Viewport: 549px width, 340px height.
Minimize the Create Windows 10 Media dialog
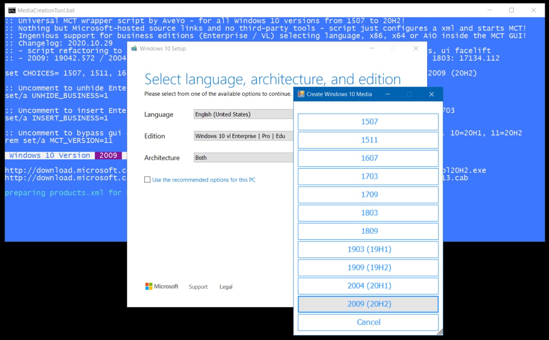pos(387,94)
